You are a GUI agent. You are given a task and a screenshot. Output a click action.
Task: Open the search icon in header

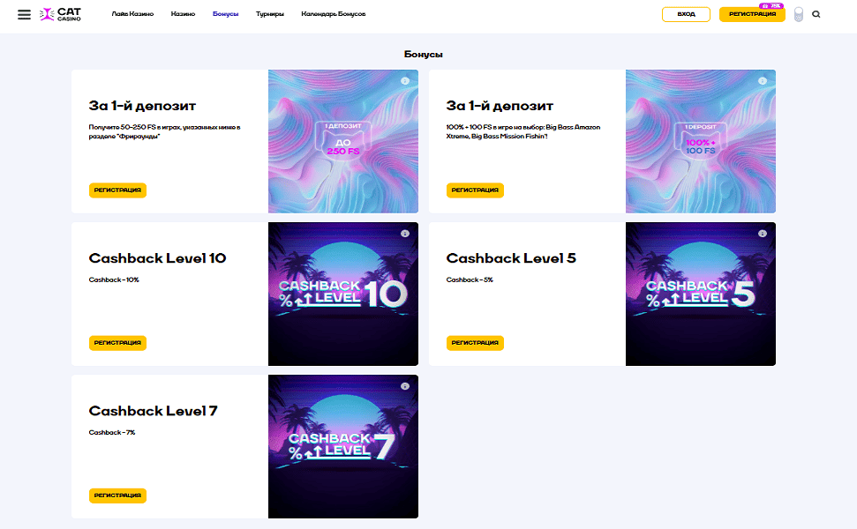tap(816, 14)
